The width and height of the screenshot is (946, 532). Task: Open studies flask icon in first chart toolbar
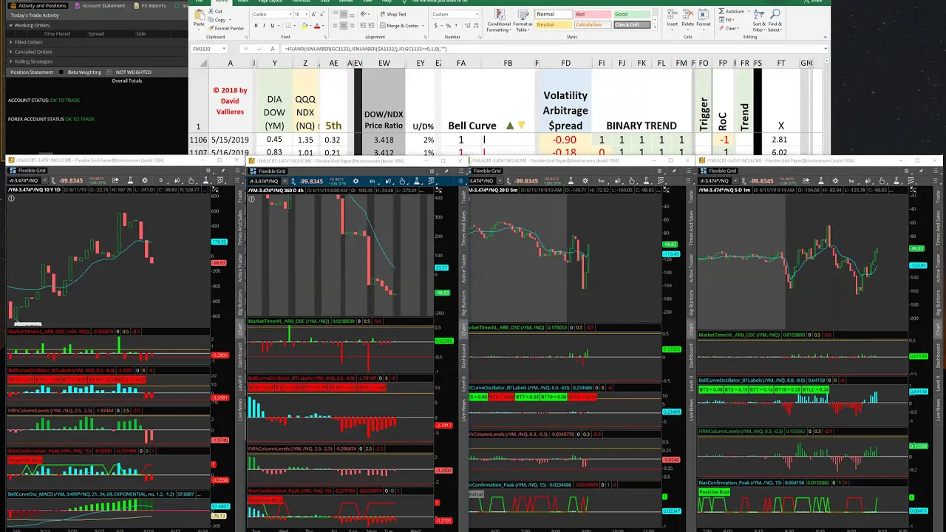click(130, 180)
